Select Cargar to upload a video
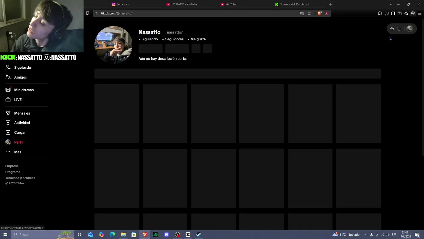Screen dimensions: 424x239 20,132
